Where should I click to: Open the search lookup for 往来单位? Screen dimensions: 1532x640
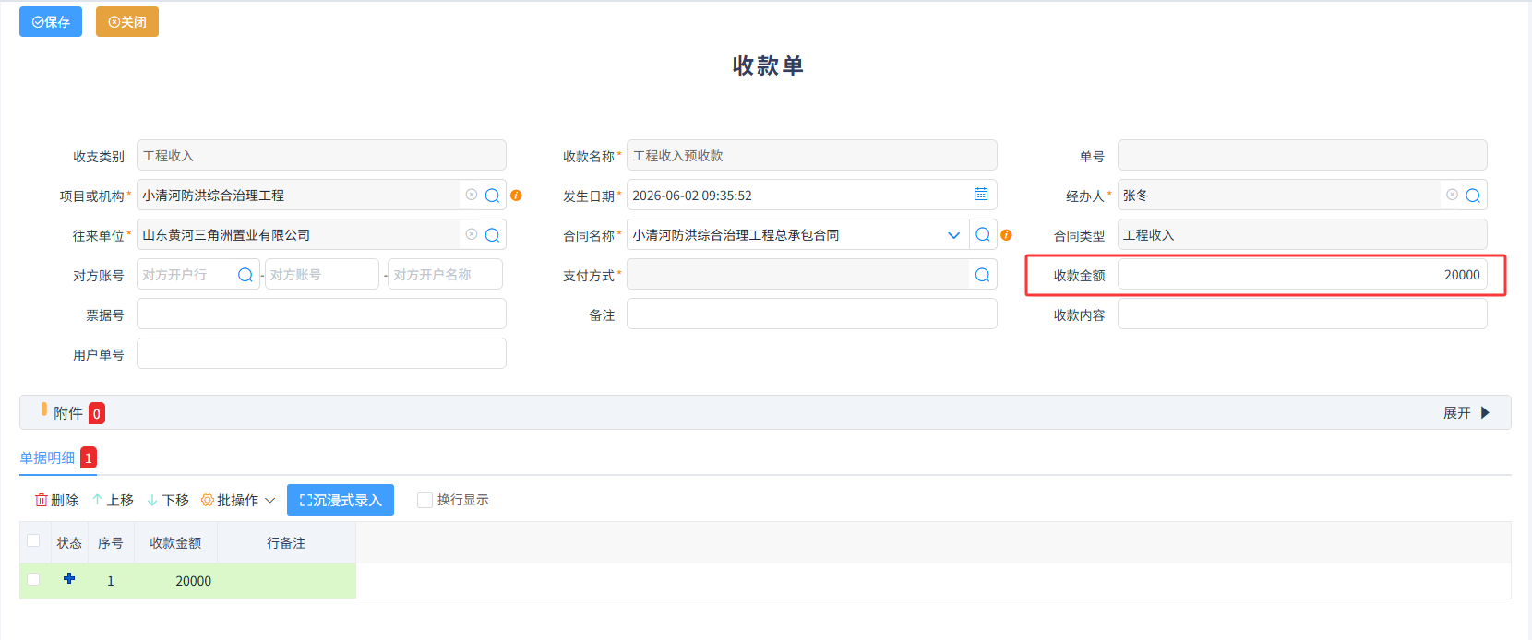click(493, 235)
